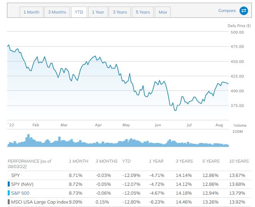The height and width of the screenshot is (207, 255).
Task: Switch to the 1 Year tab
Action: [98, 12]
